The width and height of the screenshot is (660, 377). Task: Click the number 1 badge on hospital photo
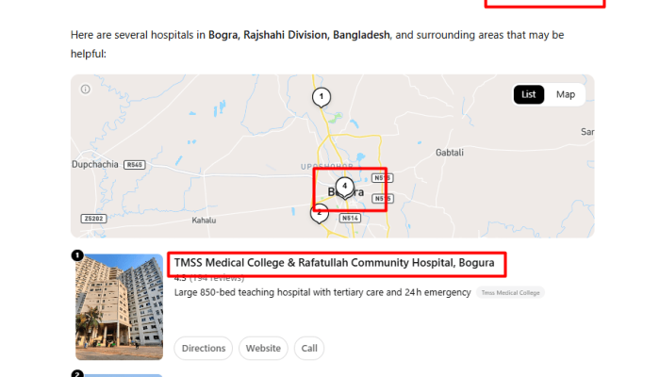tap(77, 254)
